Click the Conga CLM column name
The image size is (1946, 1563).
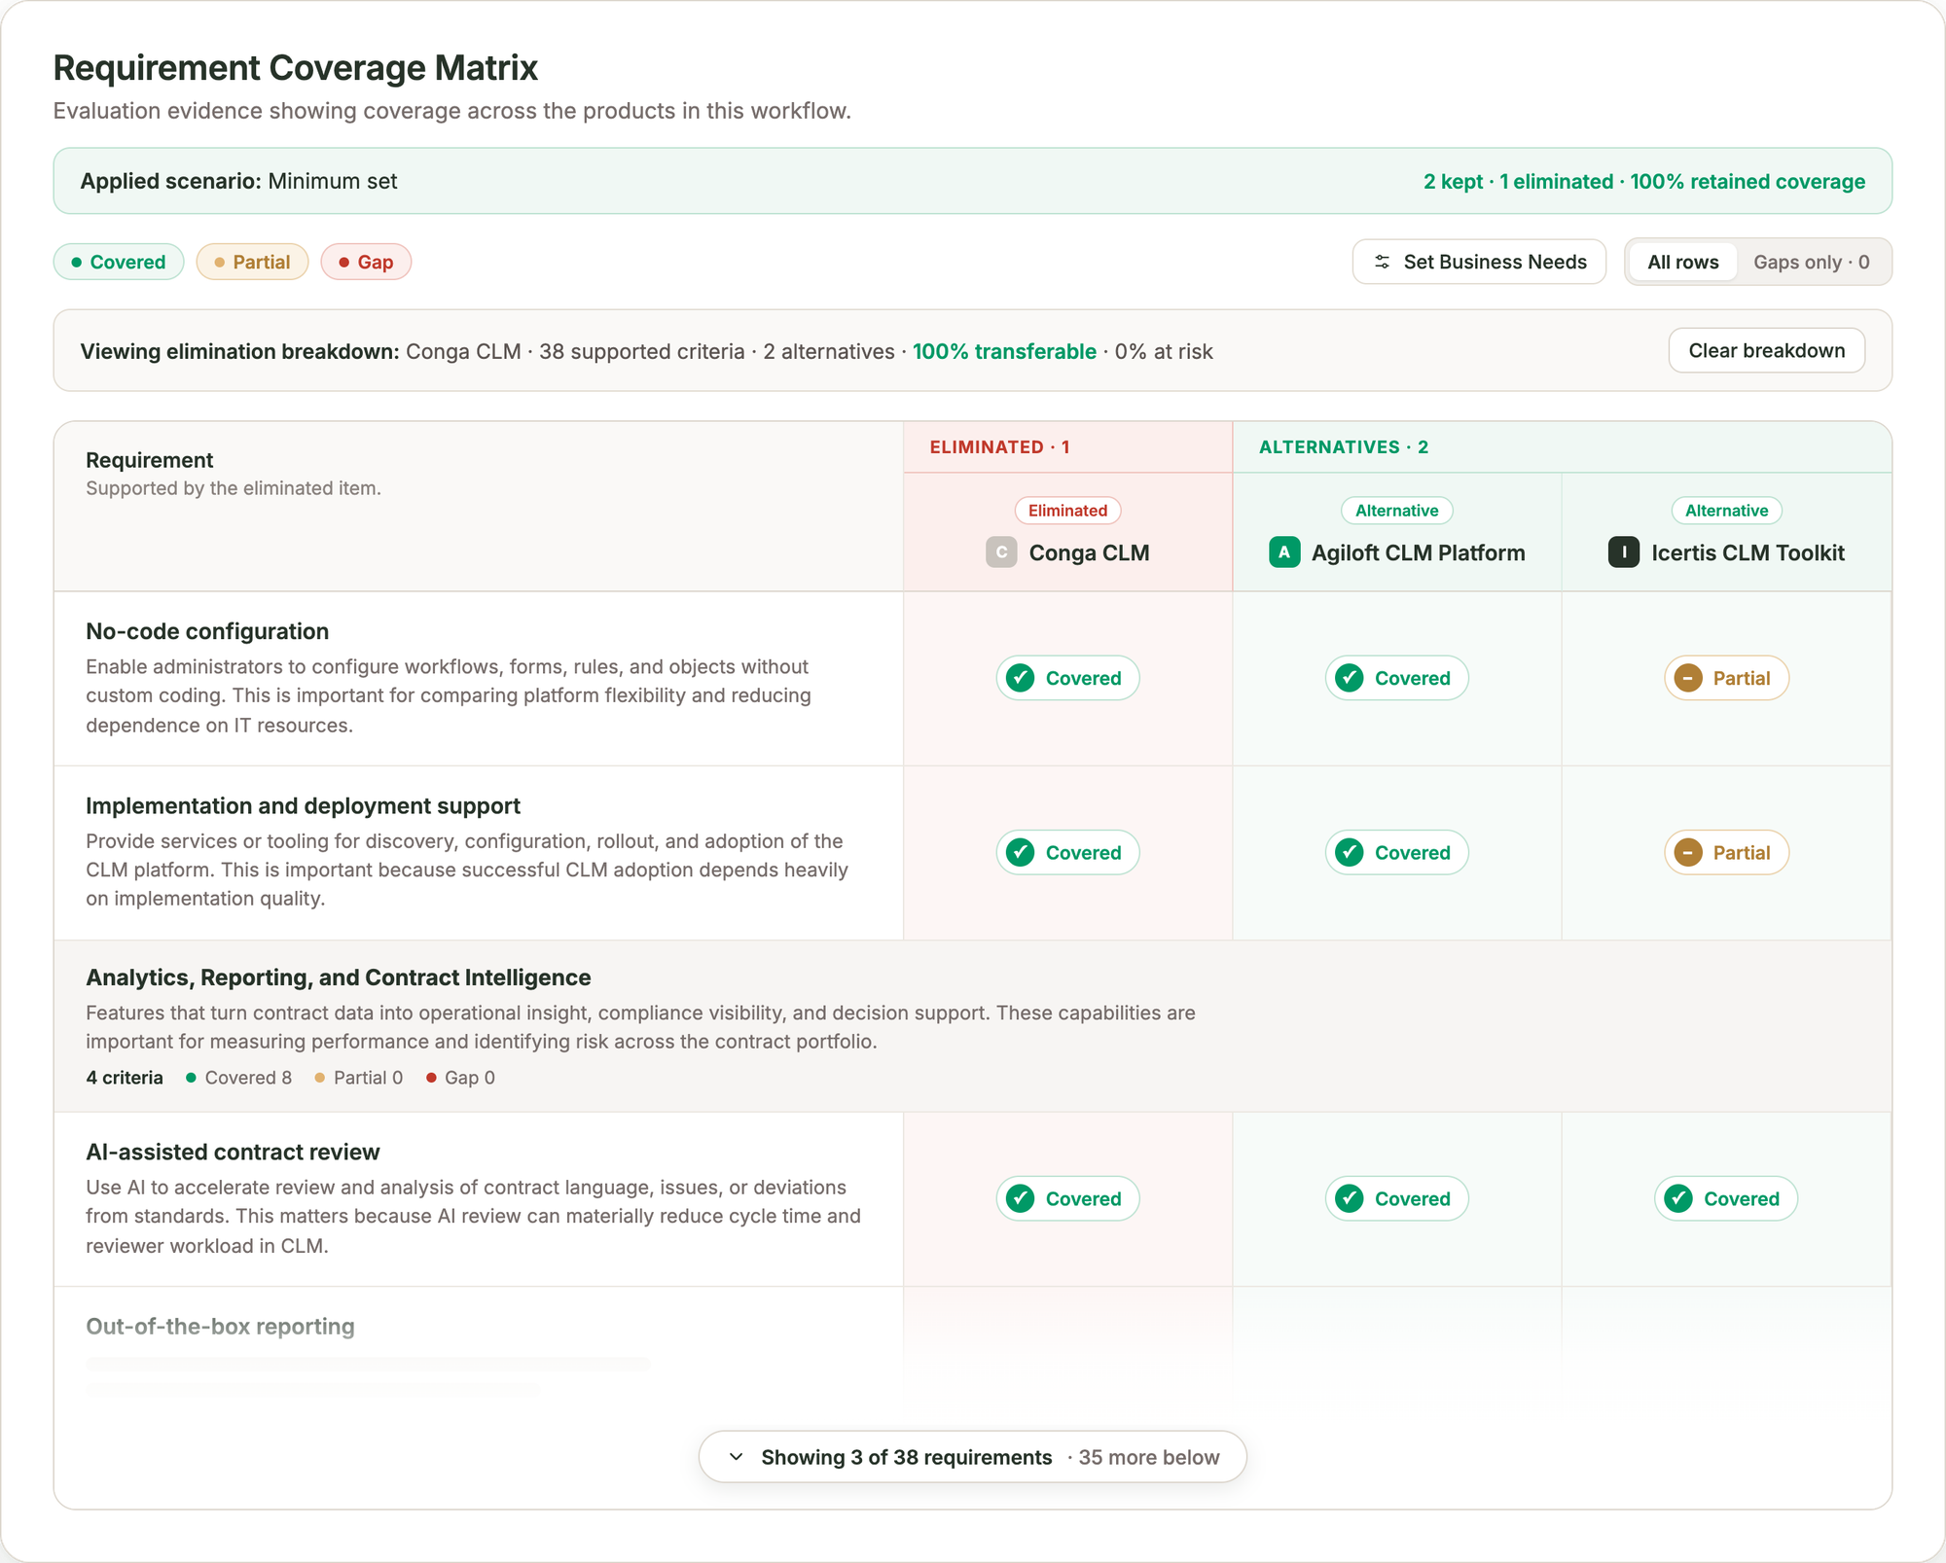1089,552
